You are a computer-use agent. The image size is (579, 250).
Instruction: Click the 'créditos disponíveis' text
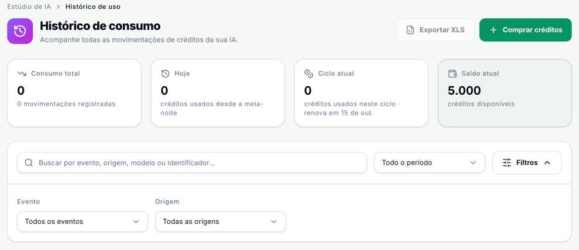[x=481, y=104]
